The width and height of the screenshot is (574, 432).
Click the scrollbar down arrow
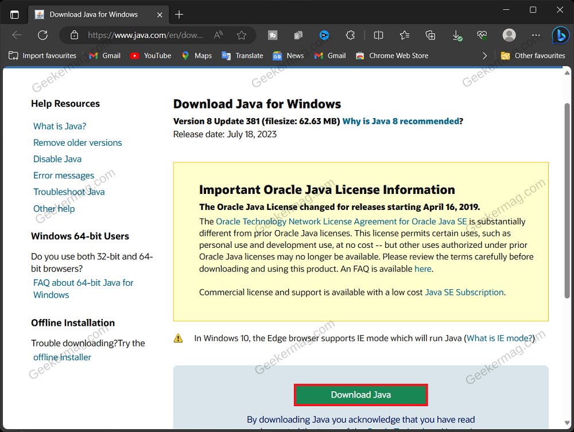(x=567, y=423)
